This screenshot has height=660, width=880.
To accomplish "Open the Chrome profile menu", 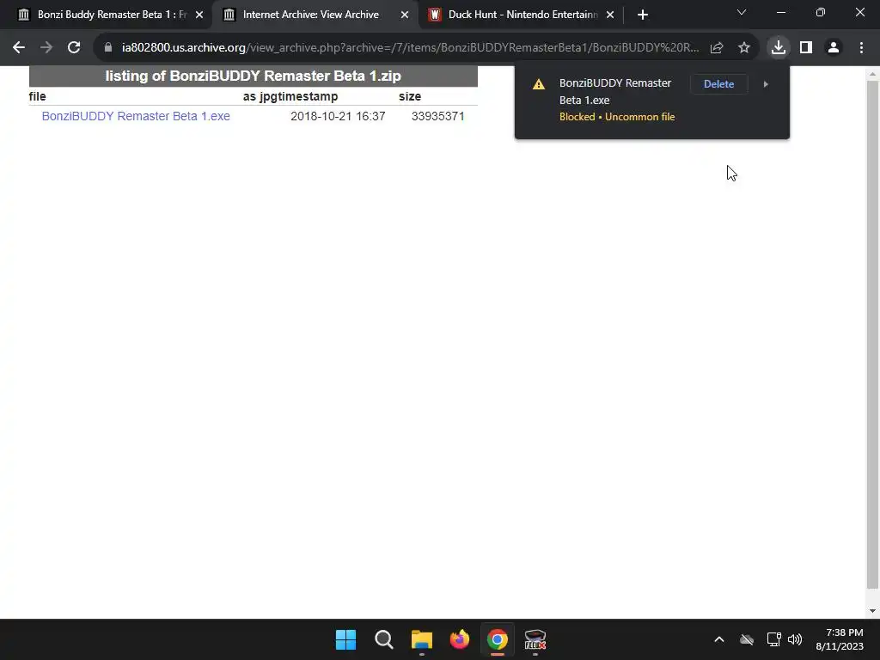I will click(834, 48).
